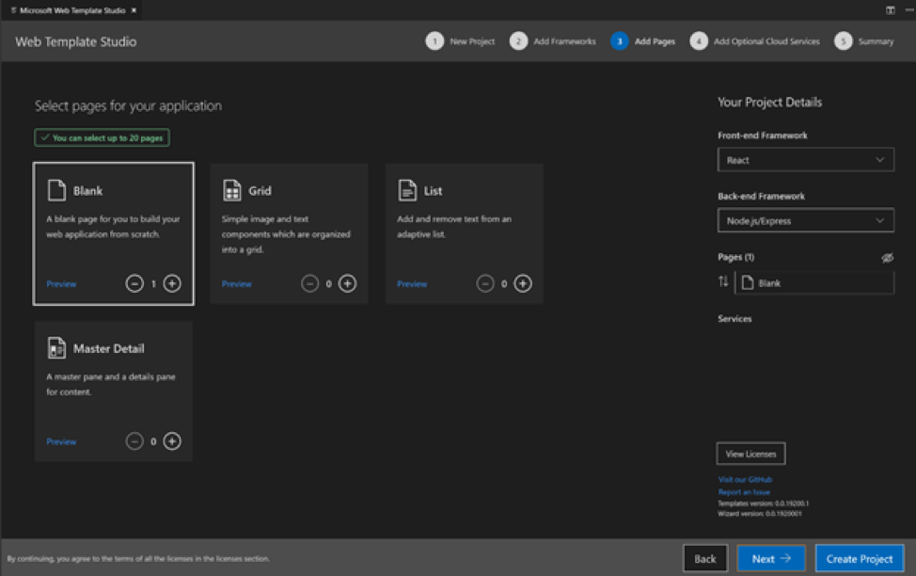This screenshot has width=916, height=576.
Task: Add a Grid page with plus icon
Action: [x=348, y=283]
